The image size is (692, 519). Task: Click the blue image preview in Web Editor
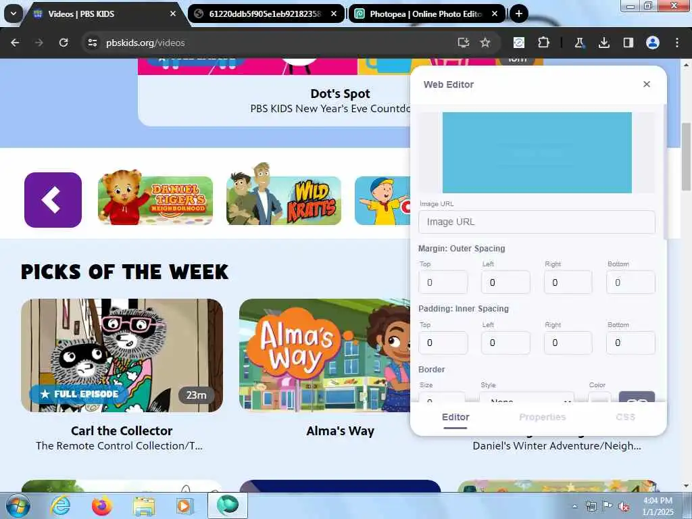coord(537,152)
